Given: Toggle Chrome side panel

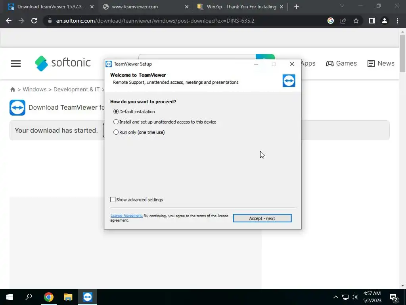Looking at the screenshot, I should (x=372, y=21).
